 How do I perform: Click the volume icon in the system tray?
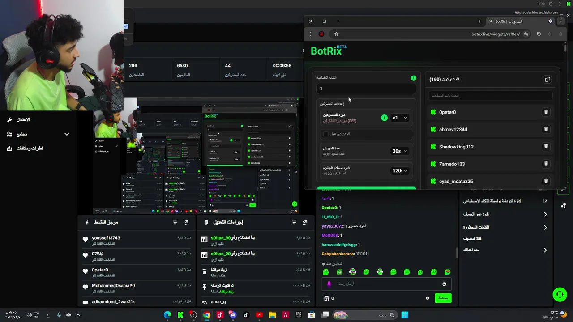point(29,315)
